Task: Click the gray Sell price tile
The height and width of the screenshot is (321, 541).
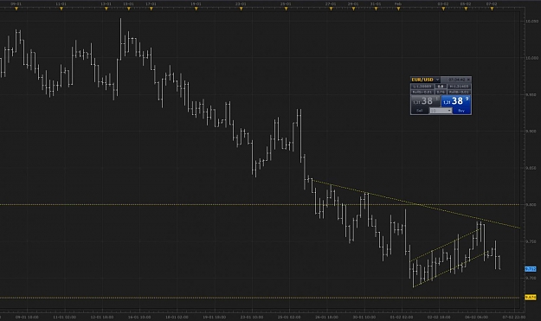Action: (426, 101)
